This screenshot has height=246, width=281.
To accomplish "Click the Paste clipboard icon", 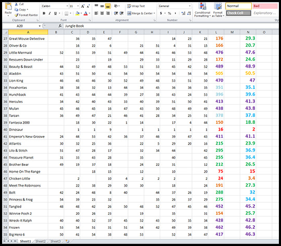I will (8, 7).
